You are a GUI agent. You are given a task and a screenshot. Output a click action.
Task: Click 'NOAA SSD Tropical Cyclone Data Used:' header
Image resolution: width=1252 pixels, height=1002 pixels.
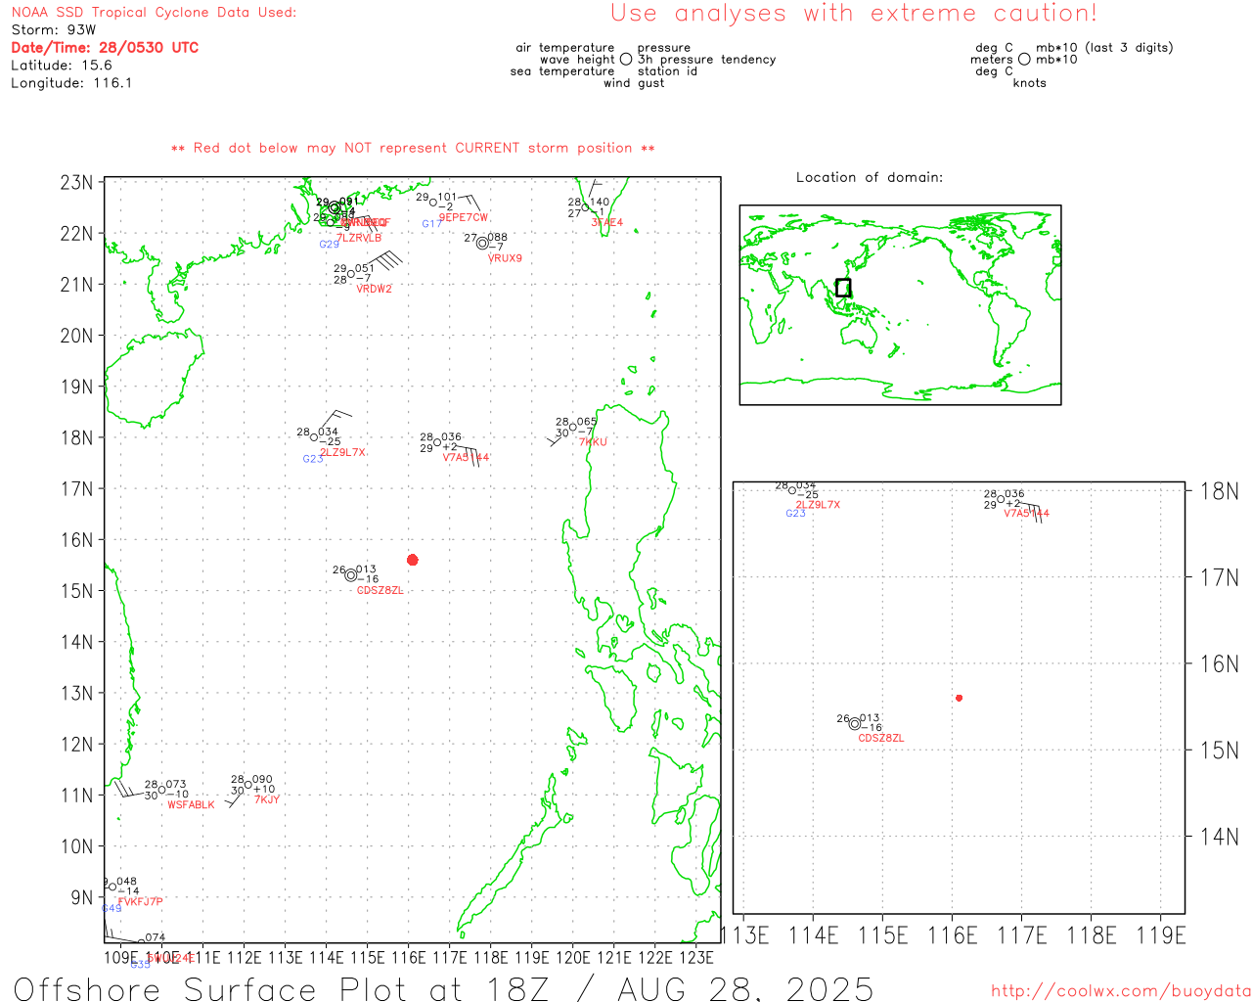(x=154, y=13)
